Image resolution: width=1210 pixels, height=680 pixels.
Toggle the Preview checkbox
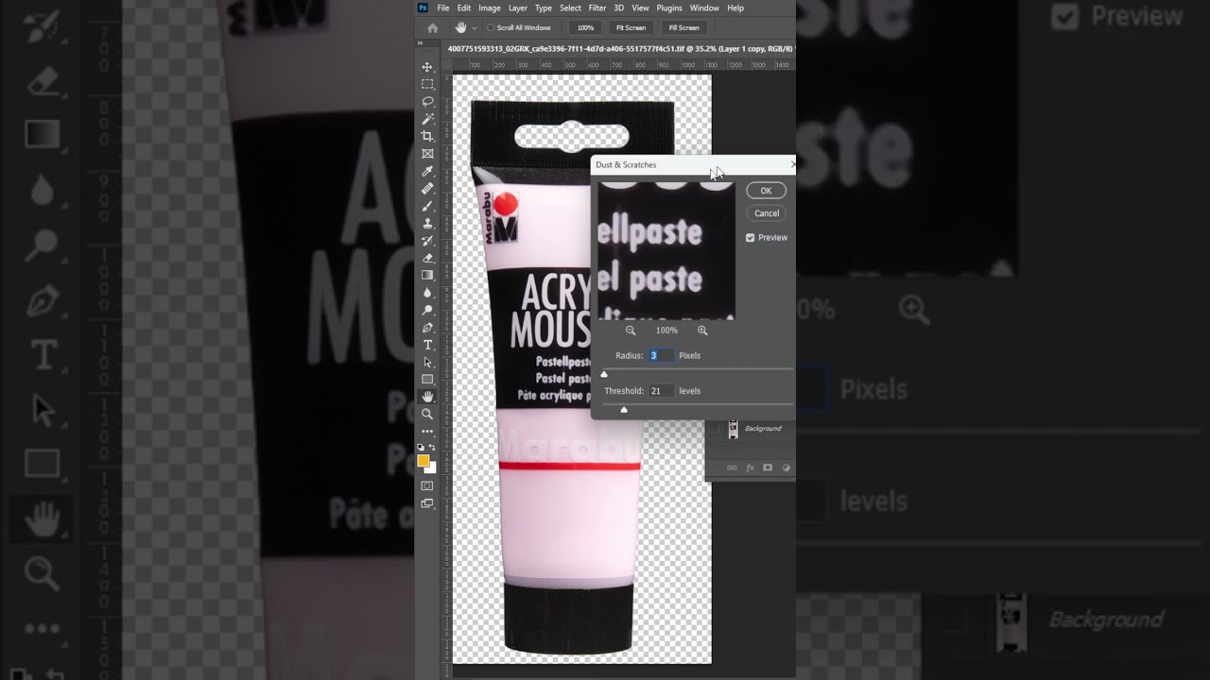click(x=751, y=238)
